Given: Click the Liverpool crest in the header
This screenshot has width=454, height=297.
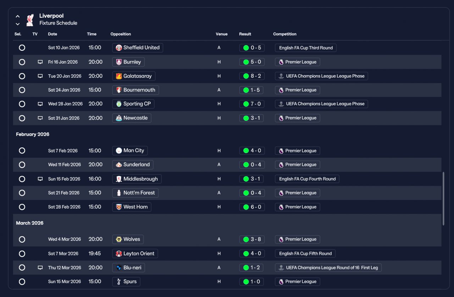Looking at the screenshot, I should click(30, 20).
